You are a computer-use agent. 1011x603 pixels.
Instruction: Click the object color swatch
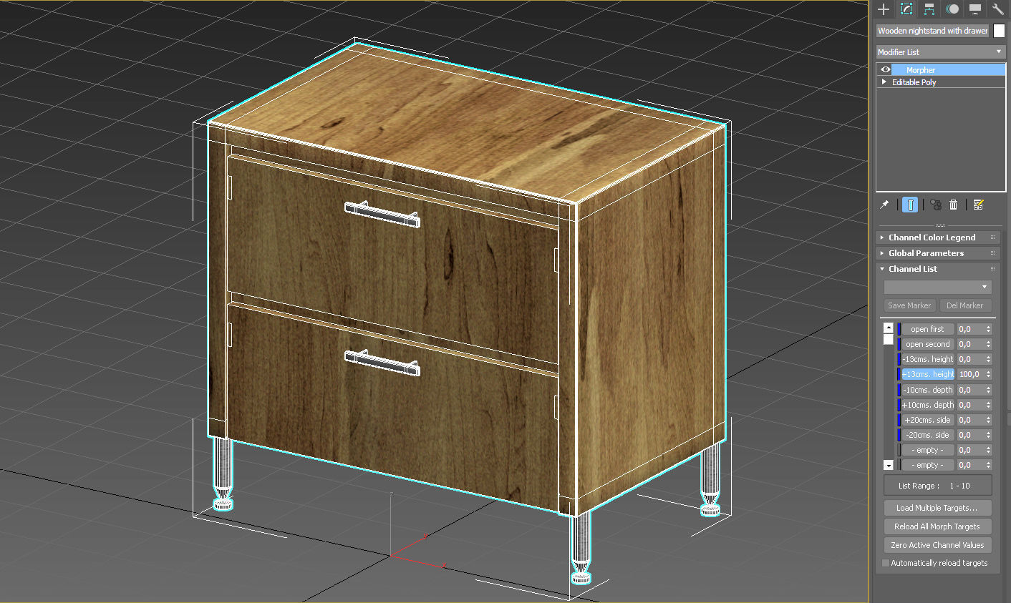pyautogui.click(x=999, y=31)
